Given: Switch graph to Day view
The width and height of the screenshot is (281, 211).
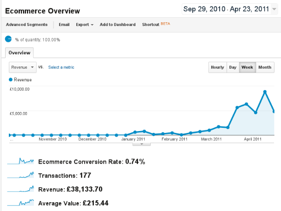Looking at the screenshot, I should click(x=233, y=67).
